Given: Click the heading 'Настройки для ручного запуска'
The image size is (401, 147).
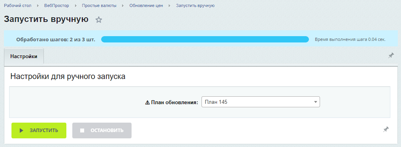Looking at the screenshot, I should [x=68, y=77].
